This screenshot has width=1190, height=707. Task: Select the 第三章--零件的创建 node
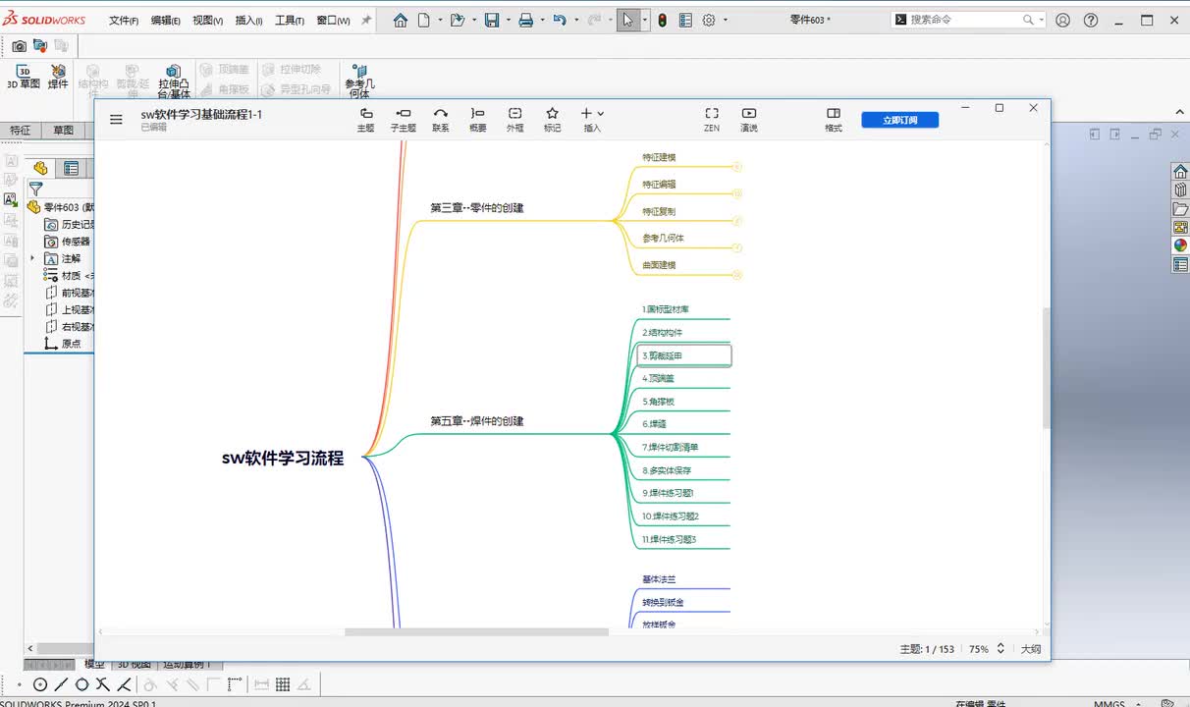click(x=477, y=208)
